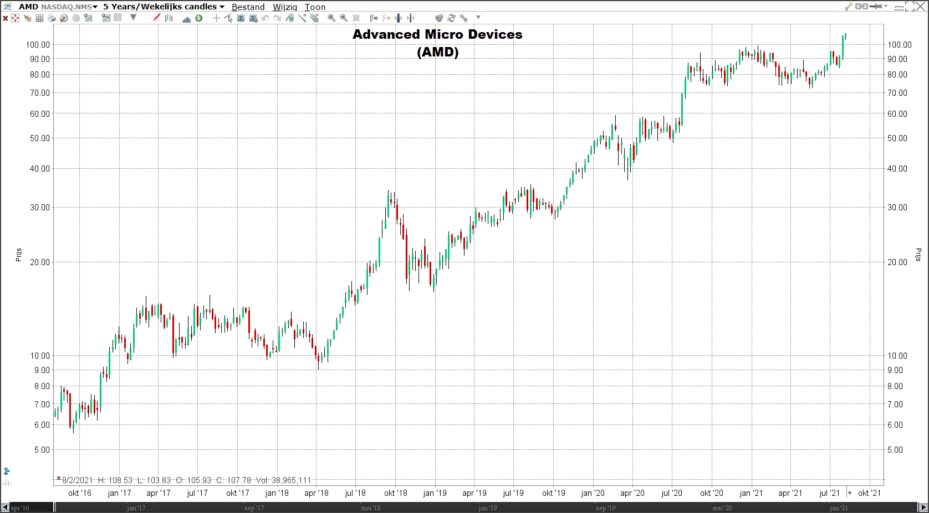Add a text label with T tool

click(x=241, y=18)
